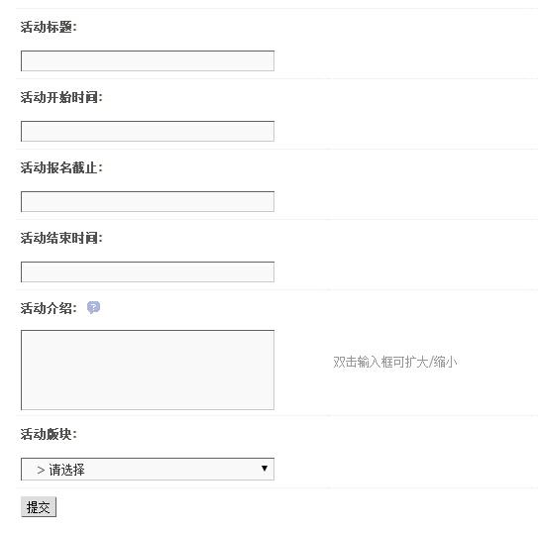
Task: Focus the 活动标题 text field
Action: point(148,60)
